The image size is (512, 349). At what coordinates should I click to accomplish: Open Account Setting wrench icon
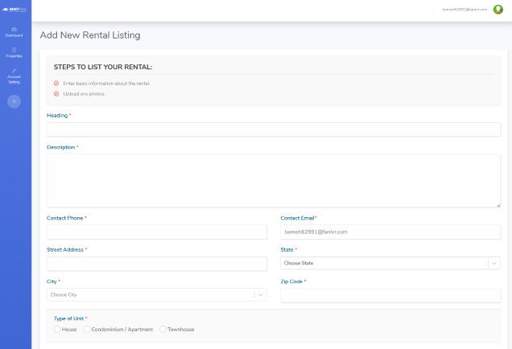pos(14,71)
